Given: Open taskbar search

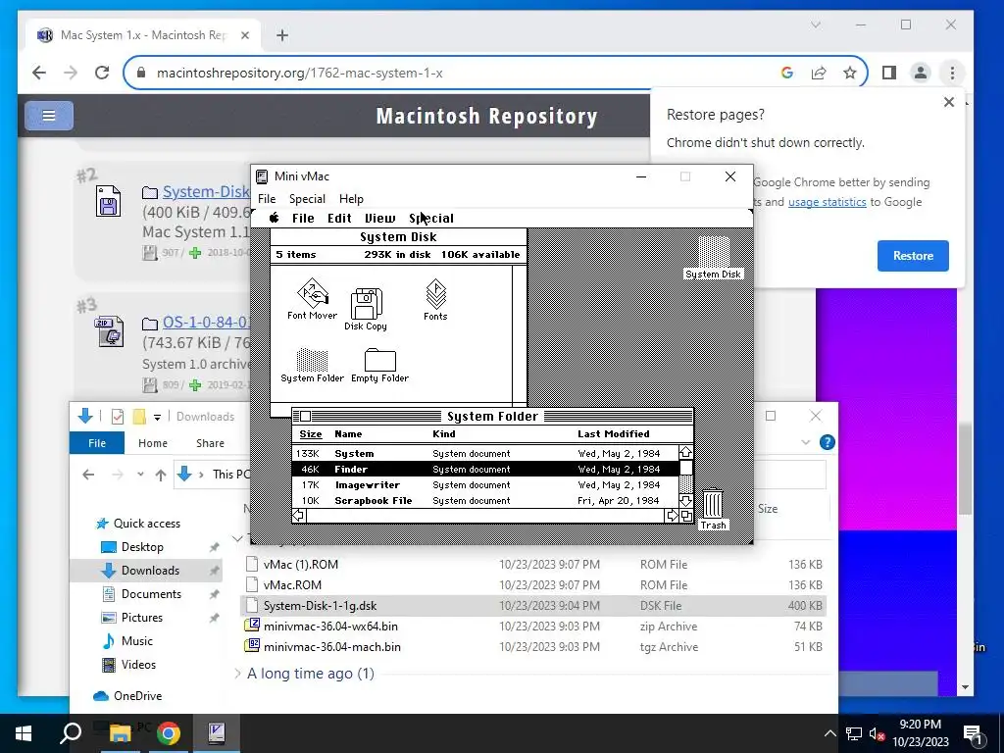Looking at the screenshot, I should (71, 733).
